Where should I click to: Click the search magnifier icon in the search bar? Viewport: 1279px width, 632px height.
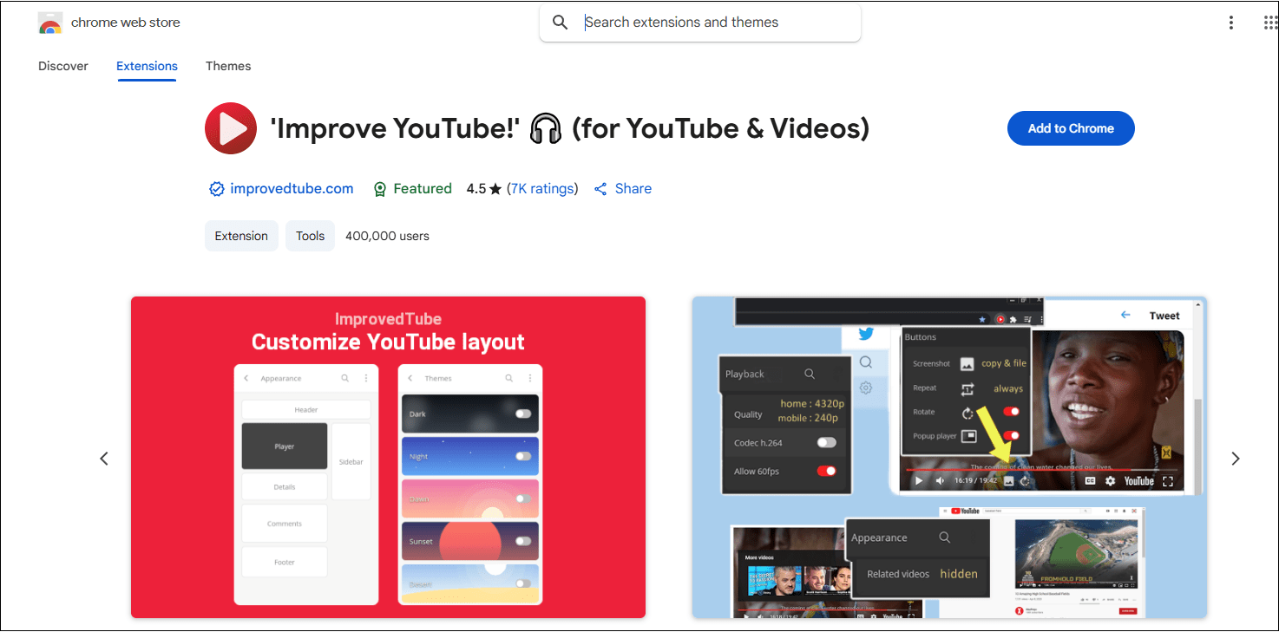561,23
